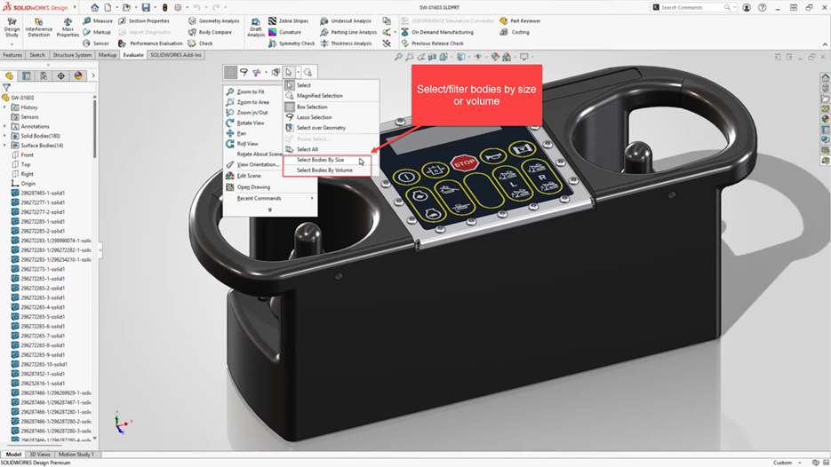
Task: Open the Interference Detection tool
Action: pos(38,26)
